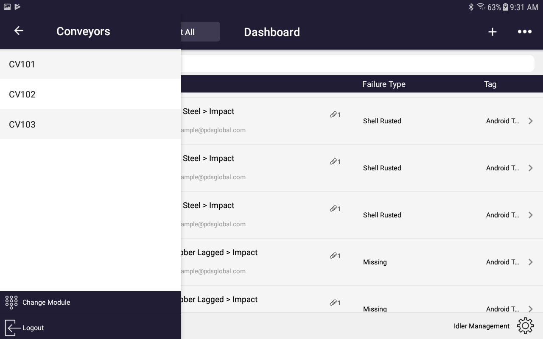Tap the Failure Type column header
The width and height of the screenshot is (543, 339).
coord(383,84)
